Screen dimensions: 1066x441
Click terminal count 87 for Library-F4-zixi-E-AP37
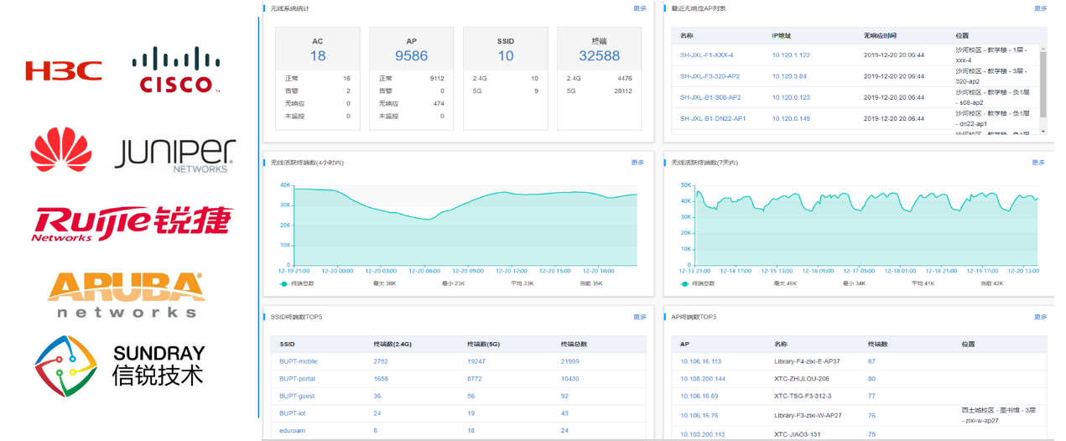pyautogui.click(x=871, y=361)
